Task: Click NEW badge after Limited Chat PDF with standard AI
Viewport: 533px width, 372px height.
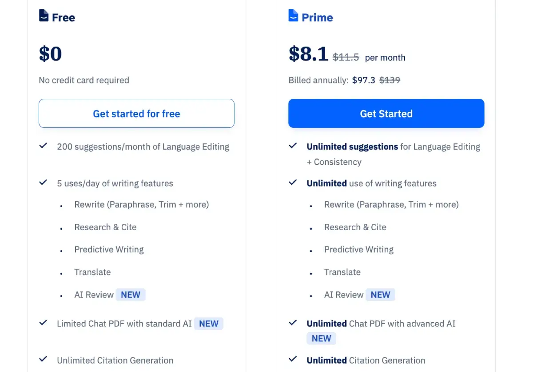Action: coord(209,324)
